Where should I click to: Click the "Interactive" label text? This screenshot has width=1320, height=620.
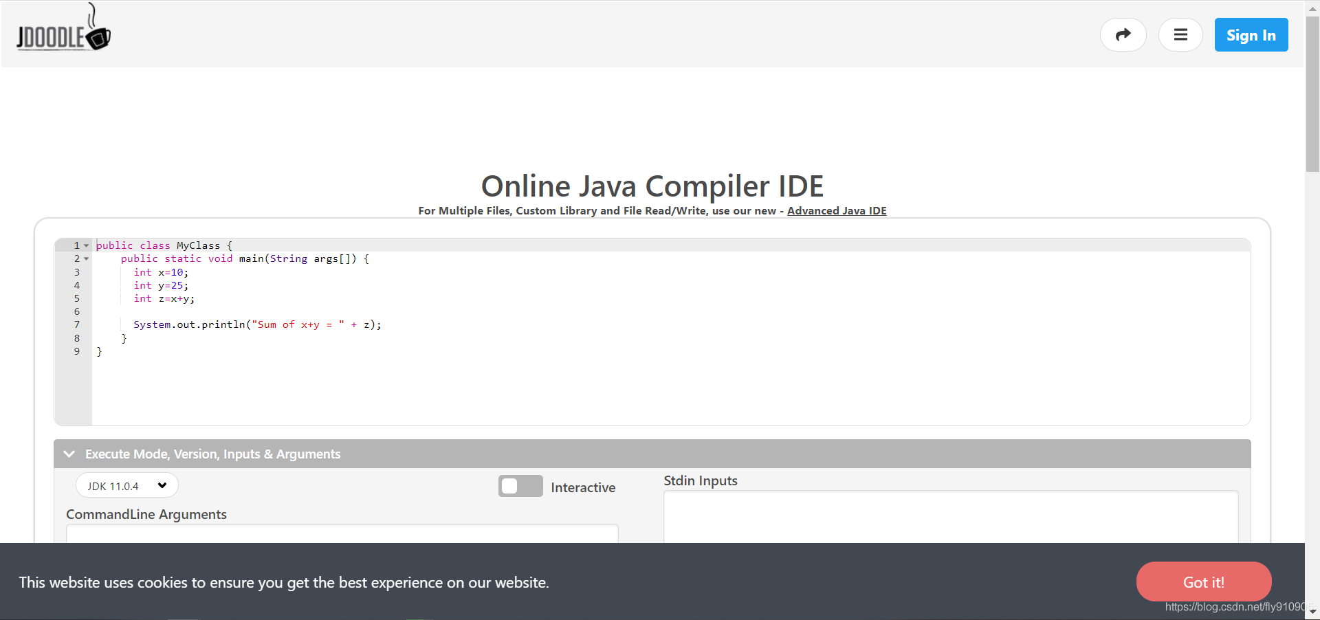click(583, 487)
